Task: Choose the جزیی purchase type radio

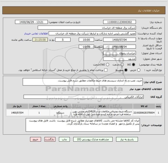Action: pyautogui.click(x=139, y=70)
